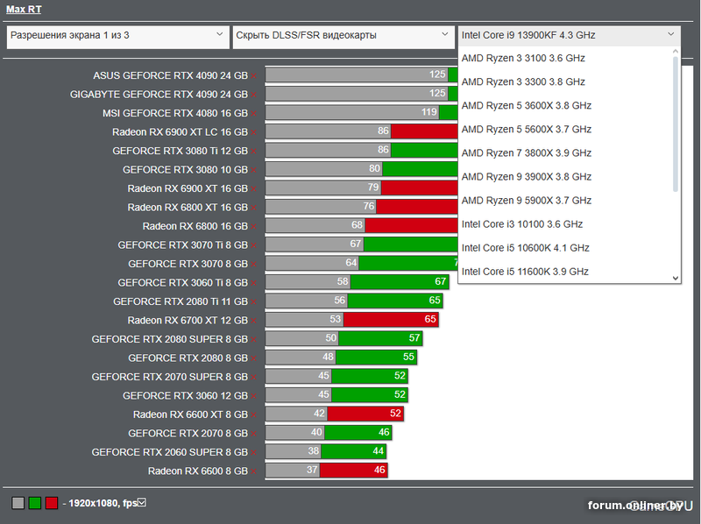Click the Radeon RX 6700 XT 12 GB label
Image resolution: width=701 pixels, height=524 pixels.
coord(188,321)
